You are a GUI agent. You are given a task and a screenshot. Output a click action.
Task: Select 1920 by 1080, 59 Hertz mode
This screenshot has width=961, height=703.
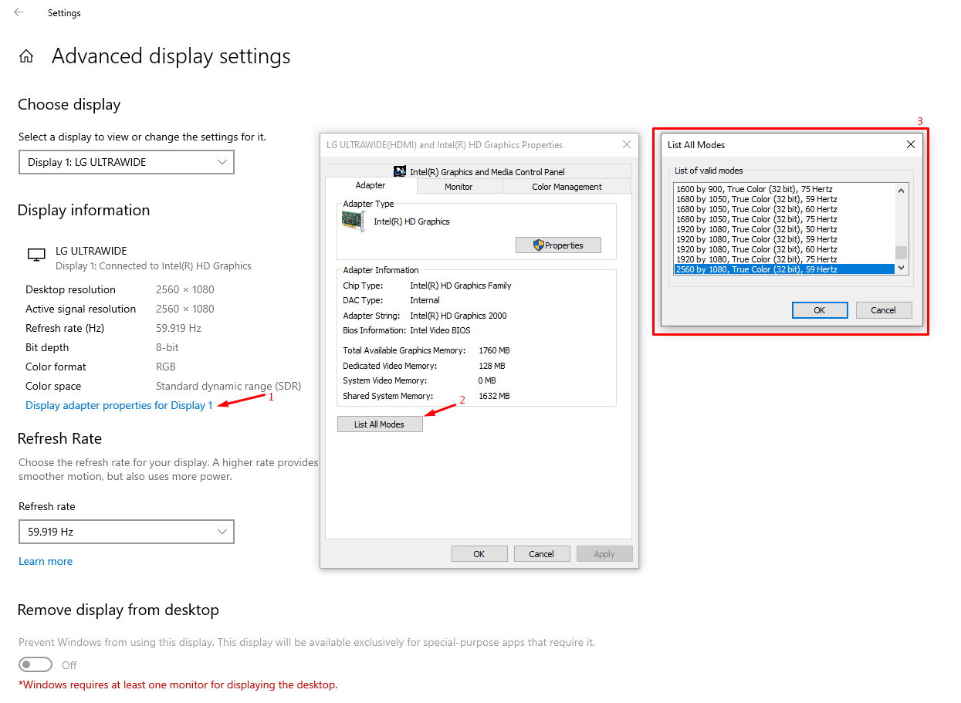pyautogui.click(x=783, y=239)
